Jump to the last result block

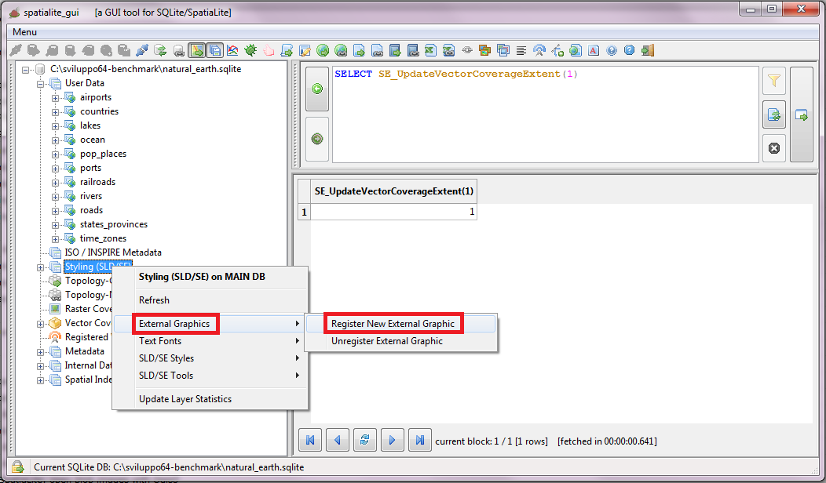419,440
